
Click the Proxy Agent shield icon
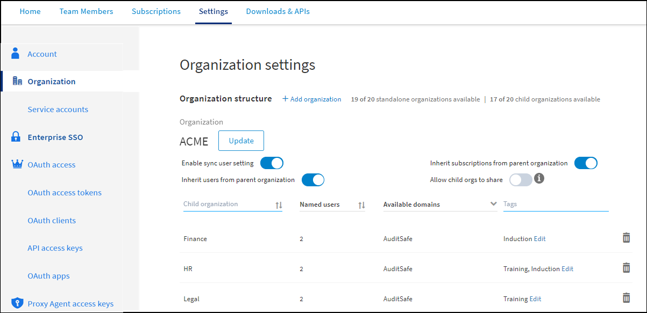pos(17,303)
